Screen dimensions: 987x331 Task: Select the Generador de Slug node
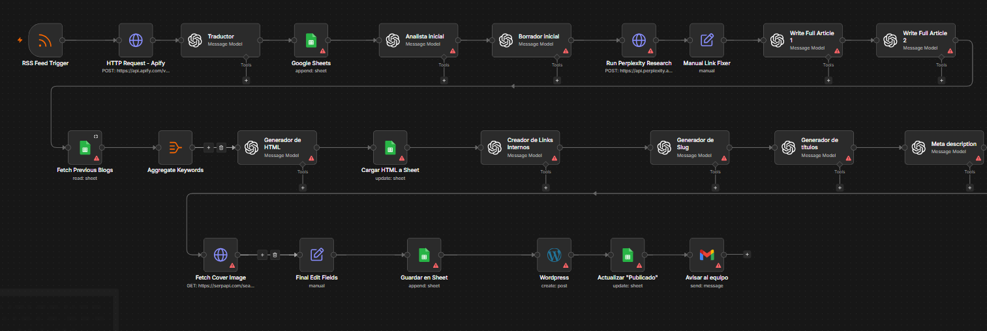tap(690, 147)
